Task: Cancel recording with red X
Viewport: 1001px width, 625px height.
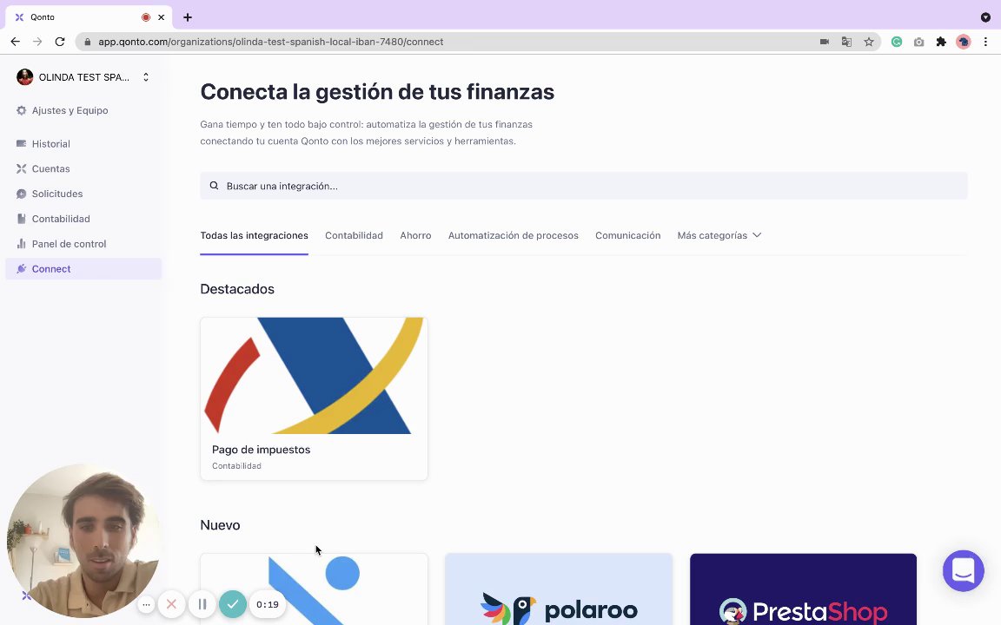Action: point(171,604)
